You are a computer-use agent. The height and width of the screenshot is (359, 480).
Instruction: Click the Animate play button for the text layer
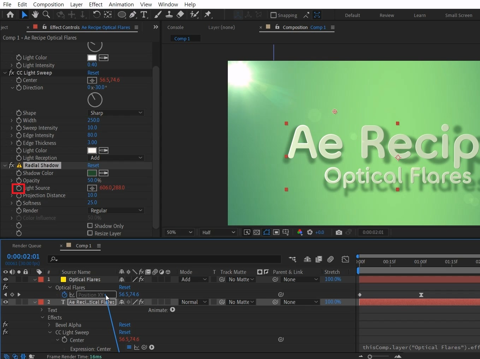click(x=172, y=310)
